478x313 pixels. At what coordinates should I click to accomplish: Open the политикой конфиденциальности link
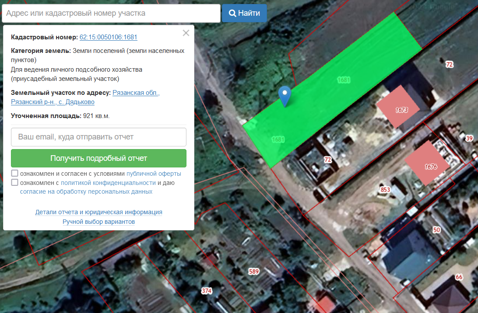pos(108,183)
